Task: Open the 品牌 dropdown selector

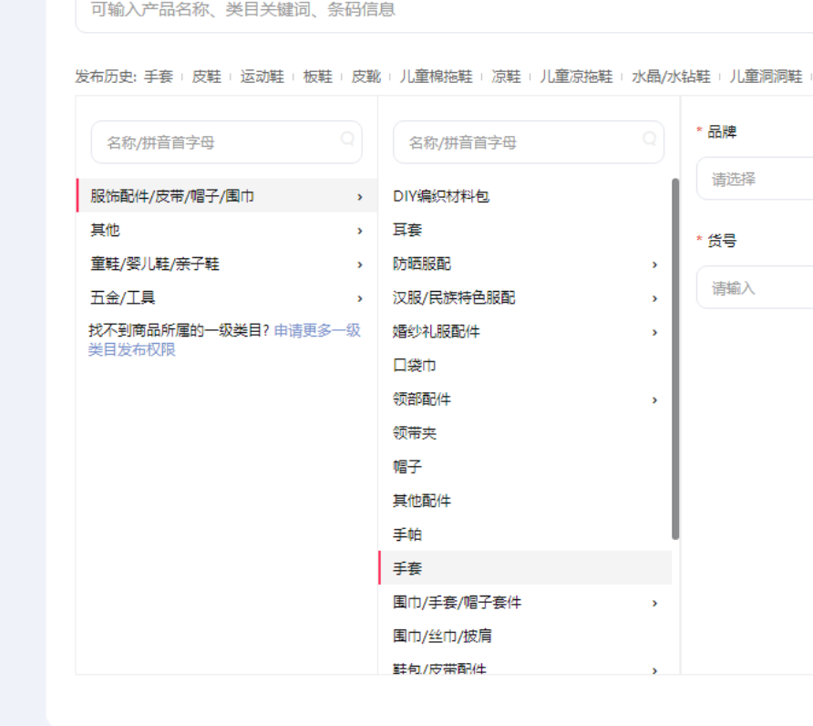Action: tap(756, 179)
